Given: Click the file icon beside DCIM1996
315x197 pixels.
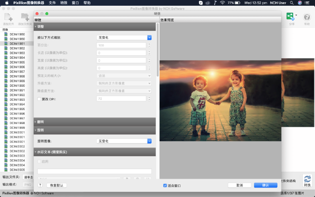Looking at the screenshot, I should coord(6,113).
